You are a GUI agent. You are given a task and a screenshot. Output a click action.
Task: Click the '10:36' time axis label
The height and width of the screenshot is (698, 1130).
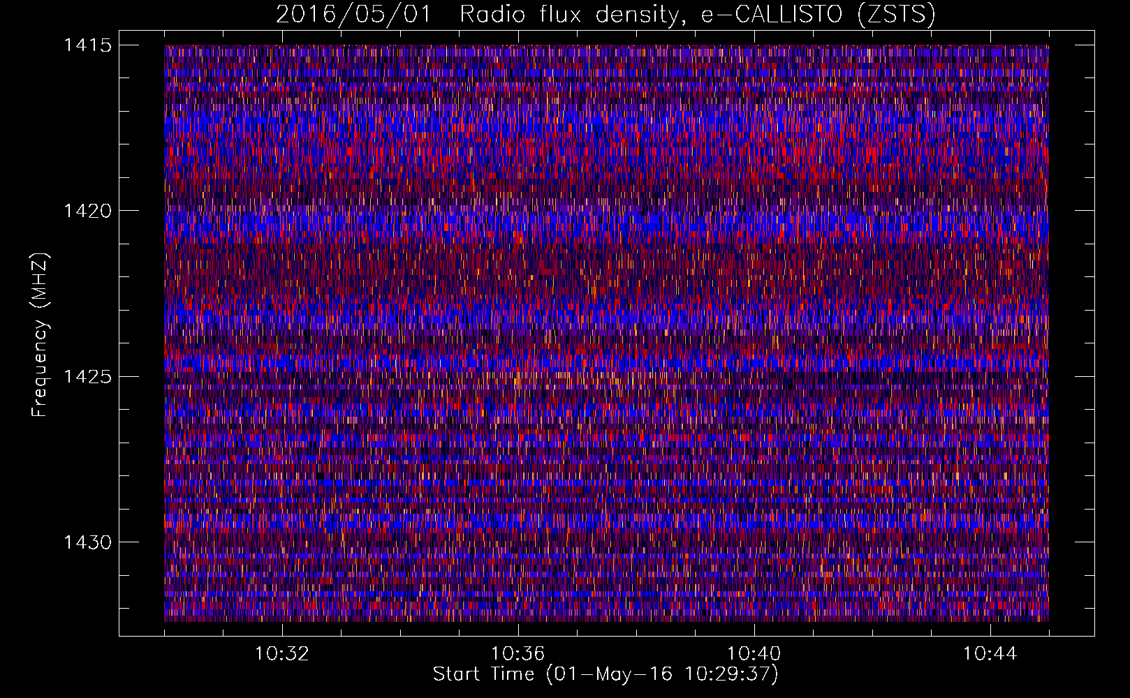coord(518,654)
